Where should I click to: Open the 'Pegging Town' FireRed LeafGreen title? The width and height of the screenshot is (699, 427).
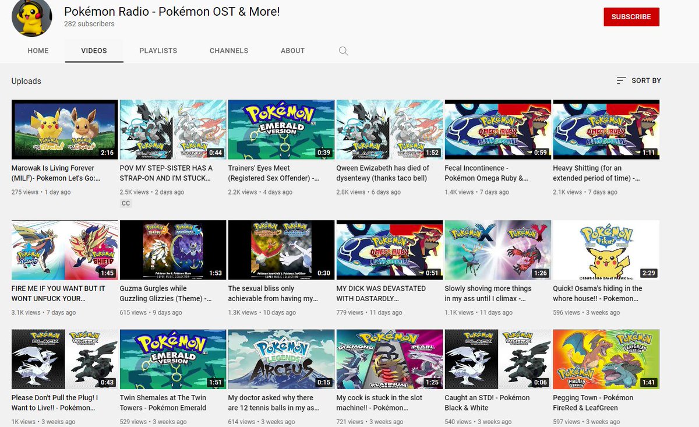pos(594,403)
